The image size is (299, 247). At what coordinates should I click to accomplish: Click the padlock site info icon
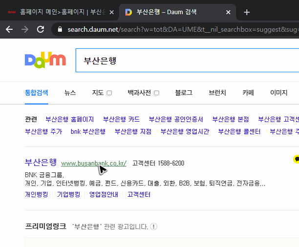pos(60,29)
